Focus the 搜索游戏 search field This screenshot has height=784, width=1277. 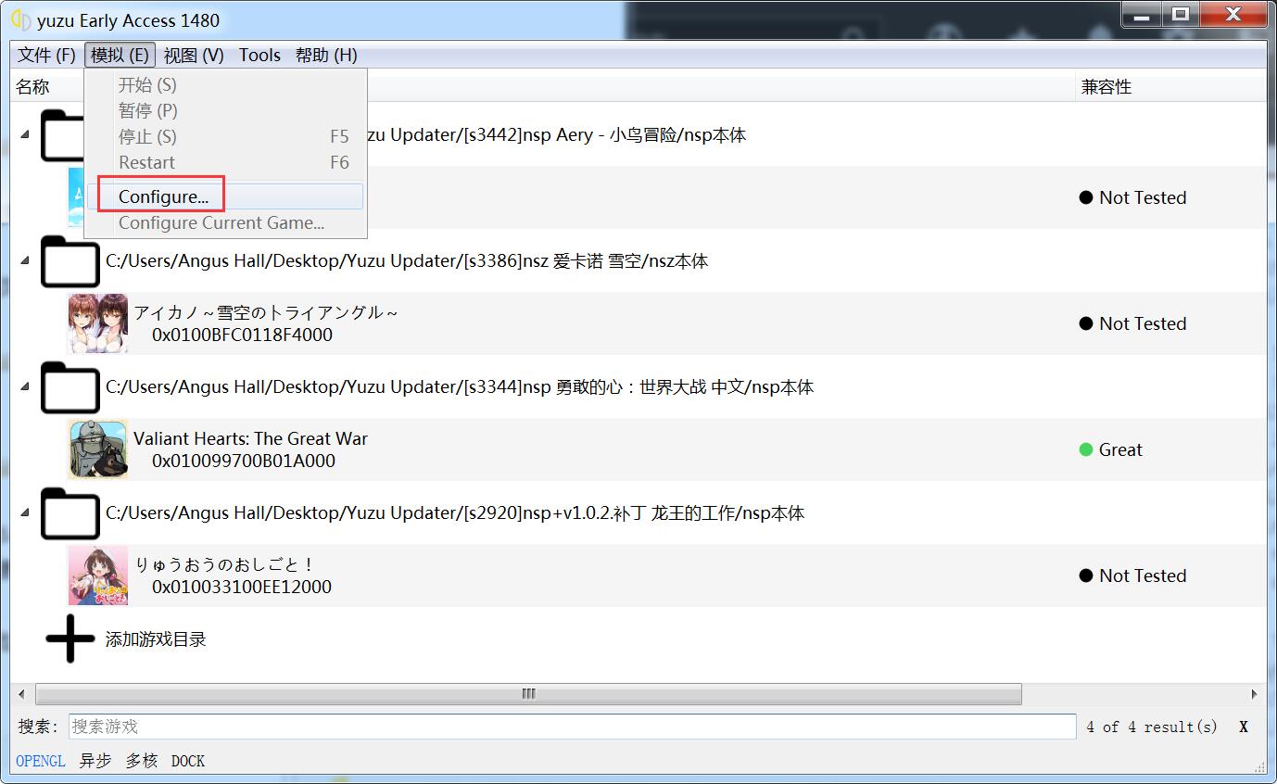coord(572,727)
